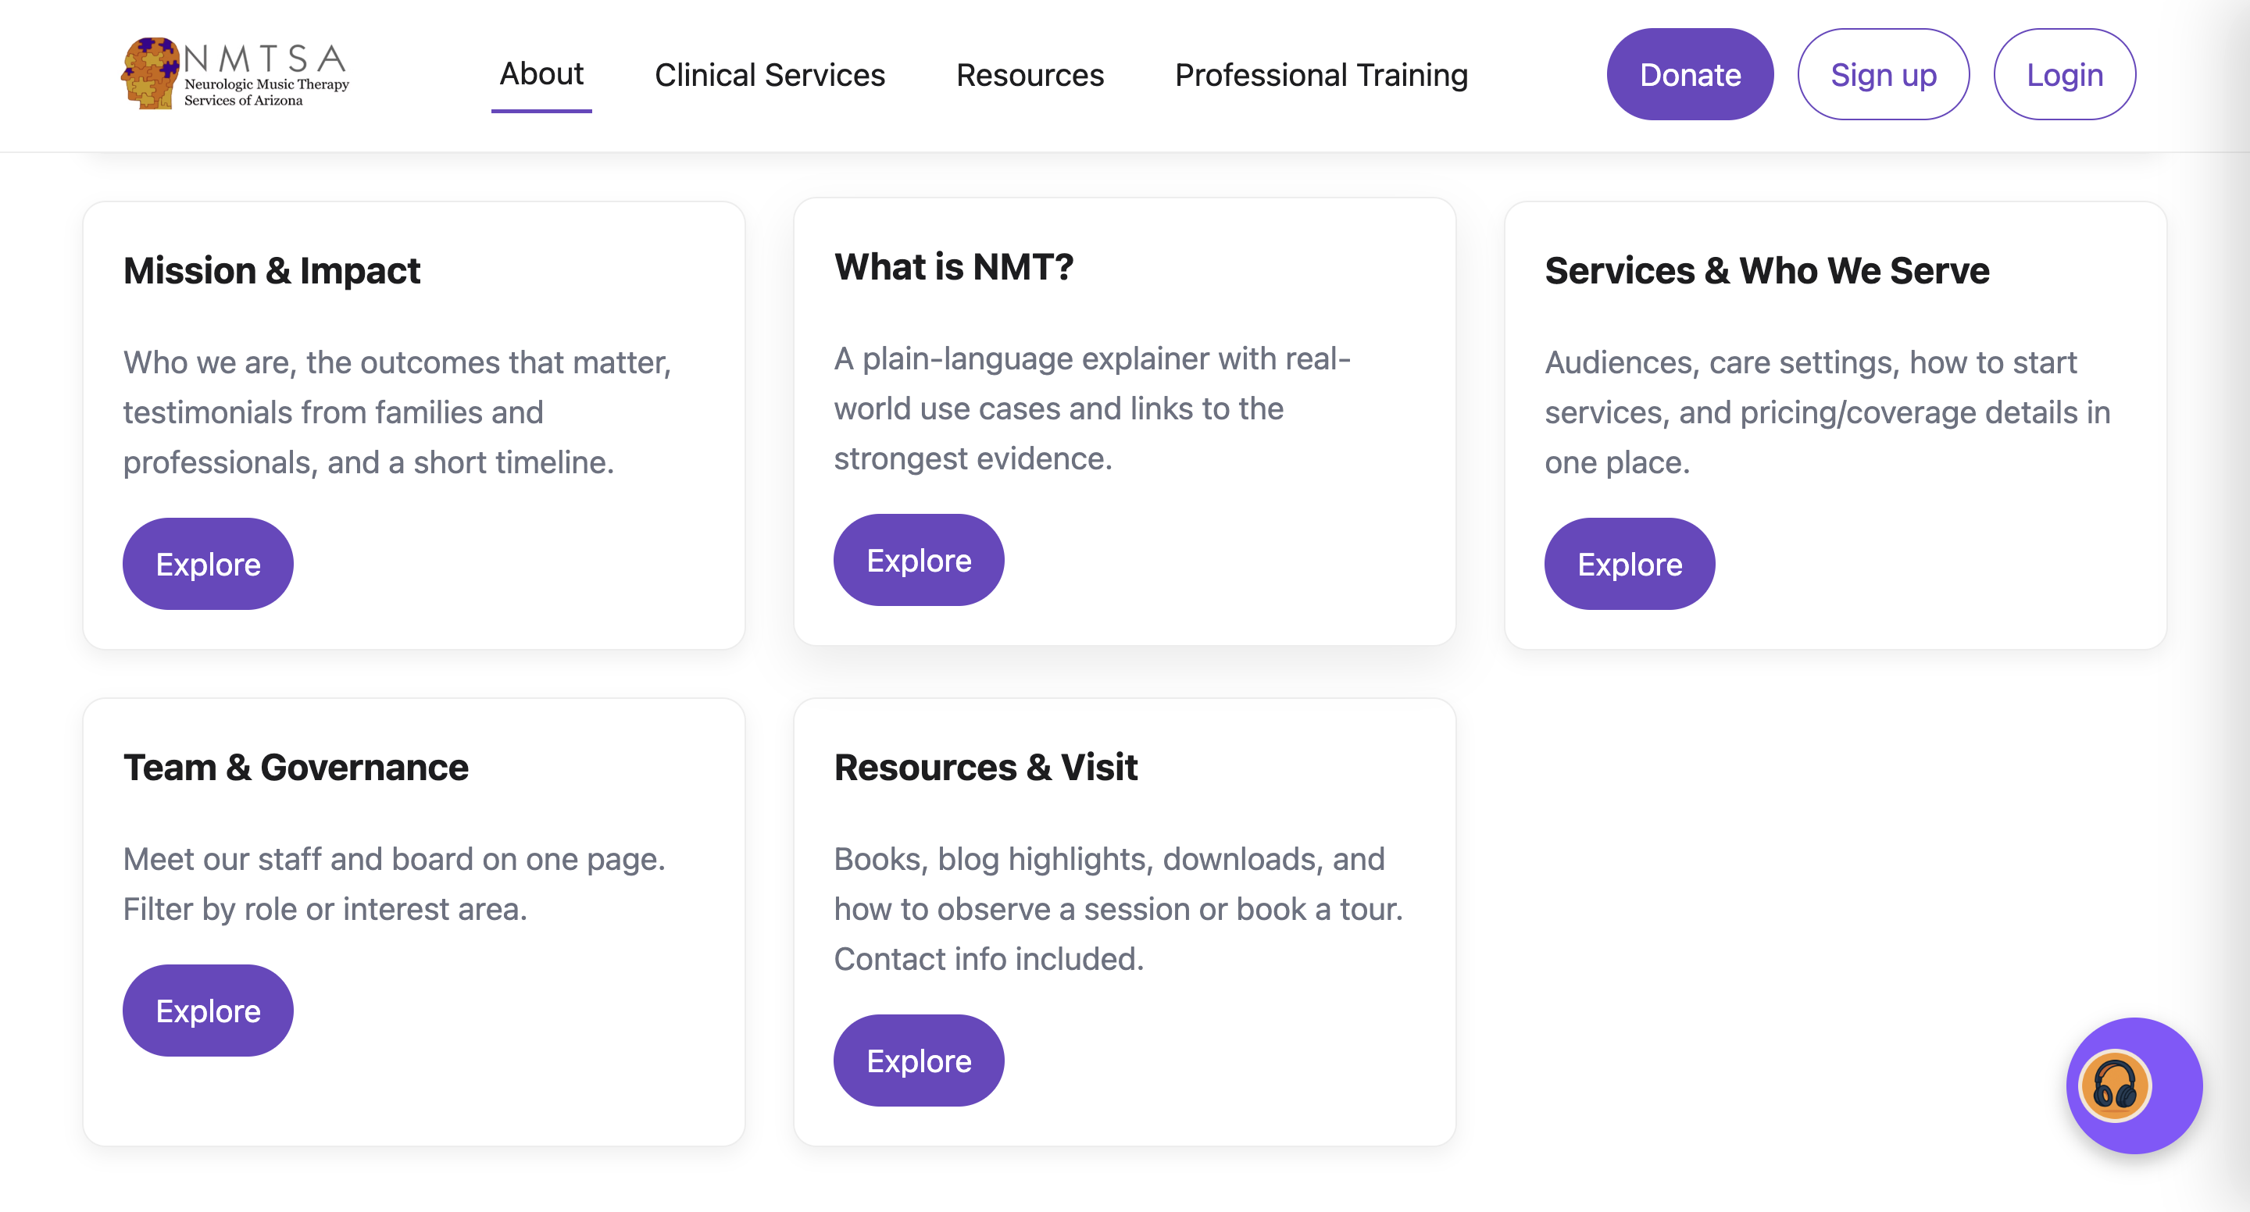Image resolution: width=2250 pixels, height=1212 pixels.
Task: Open the About nav tab
Action: point(541,74)
